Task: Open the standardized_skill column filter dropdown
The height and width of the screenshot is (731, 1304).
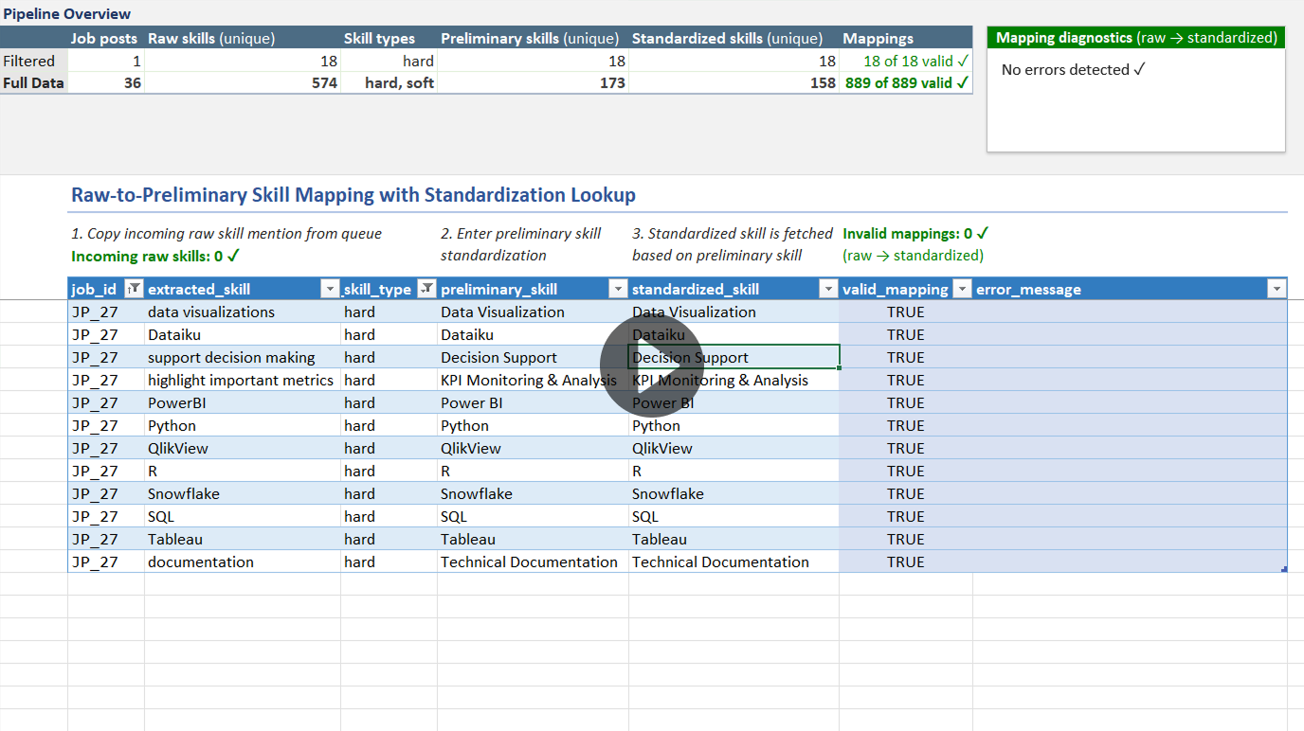Action: pyautogui.click(x=828, y=289)
